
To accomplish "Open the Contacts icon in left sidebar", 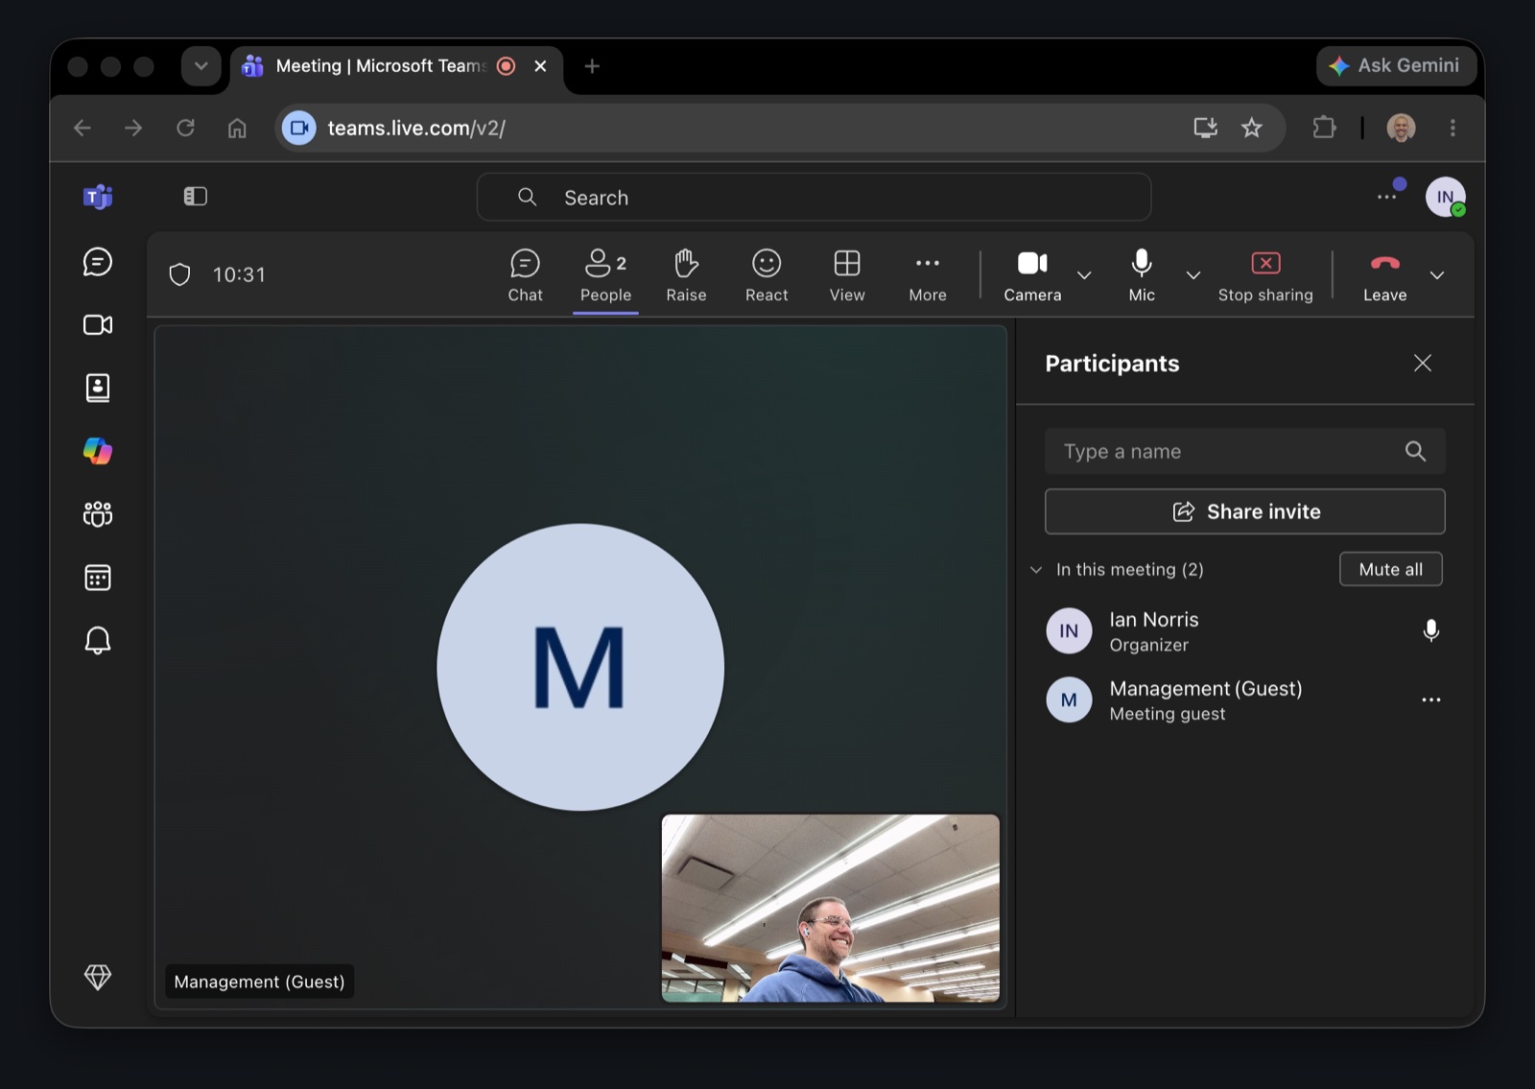I will point(98,388).
